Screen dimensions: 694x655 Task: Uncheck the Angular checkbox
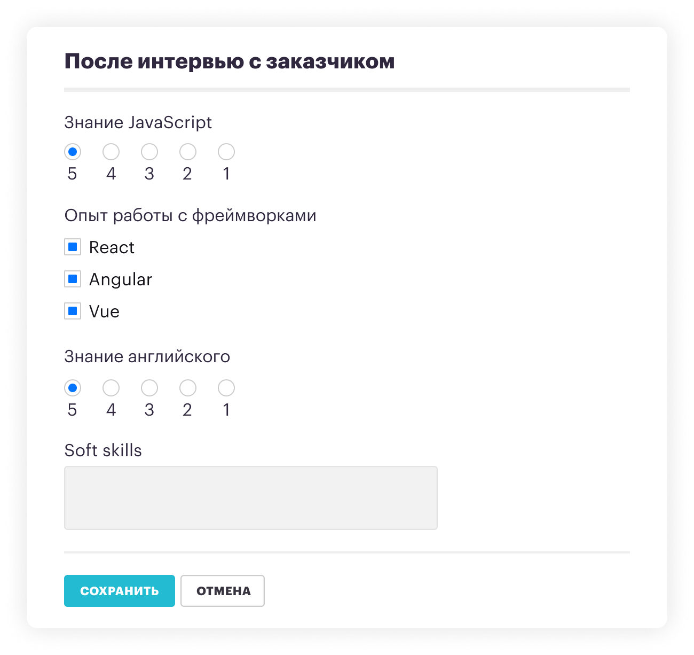point(73,279)
